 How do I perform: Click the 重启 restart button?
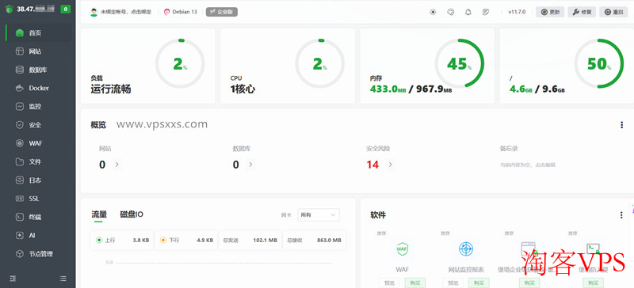(613, 12)
